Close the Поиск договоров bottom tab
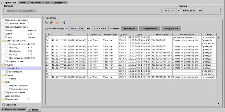This screenshot has width=225, height=112. 3,109
